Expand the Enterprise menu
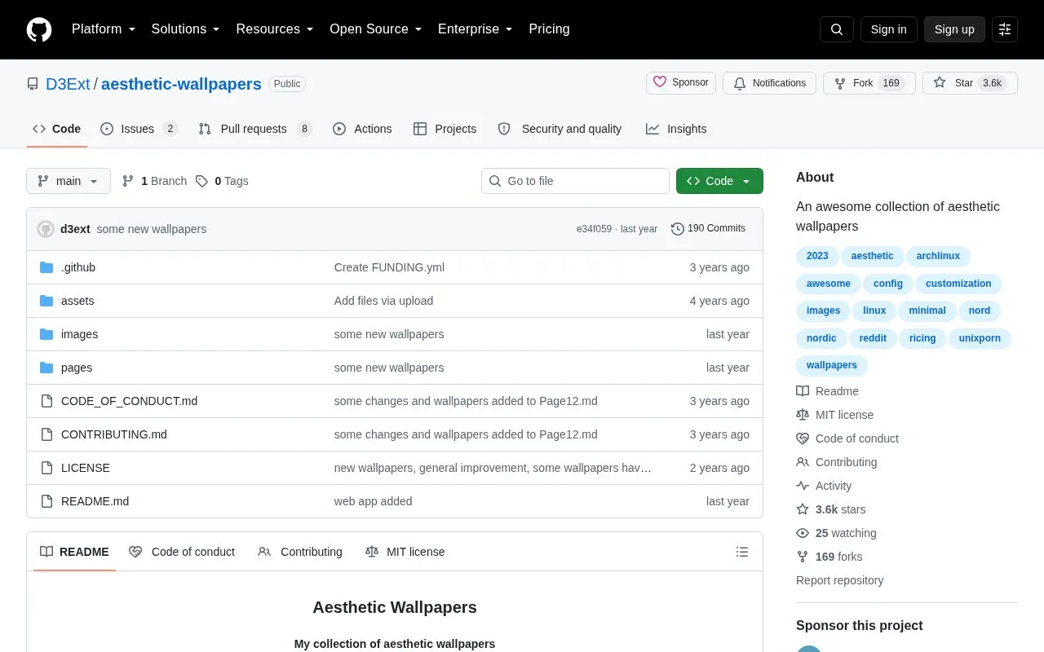This screenshot has height=652, width=1044. point(476,29)
